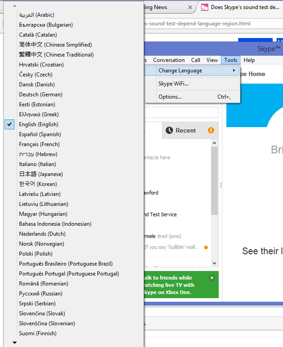This screenshot has height=347, width=283.
Task: Open Sound Test Service contact
Action: click(x=160, y=214)
